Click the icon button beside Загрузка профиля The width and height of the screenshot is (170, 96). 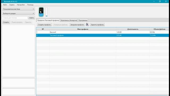tap(87, 25)
